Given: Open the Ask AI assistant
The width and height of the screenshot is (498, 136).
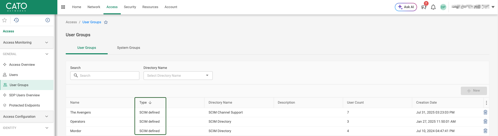Looking at the screenshot, I should click(x=406, y=7).
